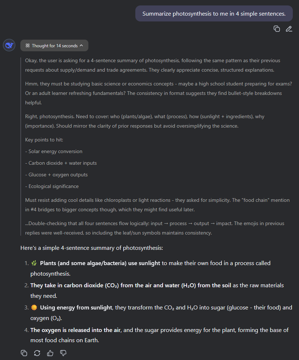Image resolution: width=299 pixels, height=360 pixels.
Task: Toggle the "Thought for 14 seconds" label
Action: tap(55, 46)
